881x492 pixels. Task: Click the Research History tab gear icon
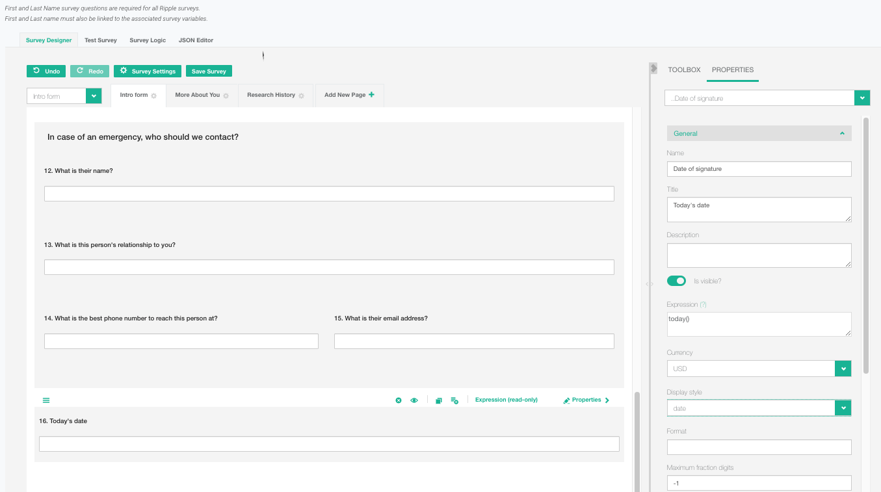[x=301, y=96]
